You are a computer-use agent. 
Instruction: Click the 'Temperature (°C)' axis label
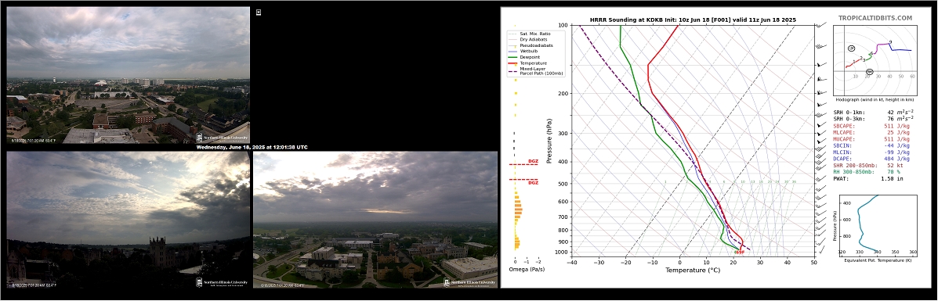pyautogui.click(x=693, y=270)
